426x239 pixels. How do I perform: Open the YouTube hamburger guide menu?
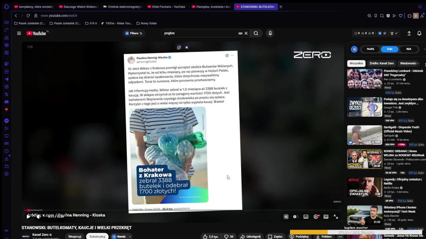[19, 33]
